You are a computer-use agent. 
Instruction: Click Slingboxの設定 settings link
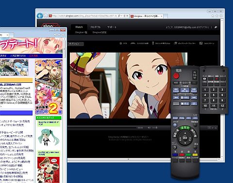100,32
